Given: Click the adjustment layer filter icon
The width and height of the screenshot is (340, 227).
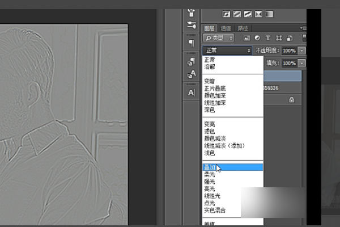Looking at the screenshot, I should pyautogui.click(x=257, y=38).
